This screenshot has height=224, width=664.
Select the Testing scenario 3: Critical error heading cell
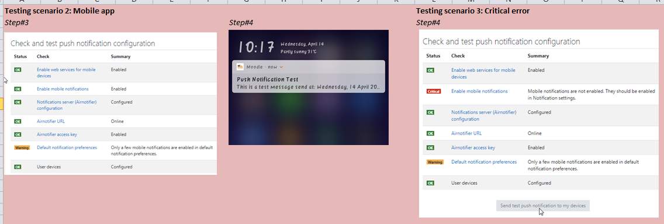pyautogui.click(x=473, y=11)
